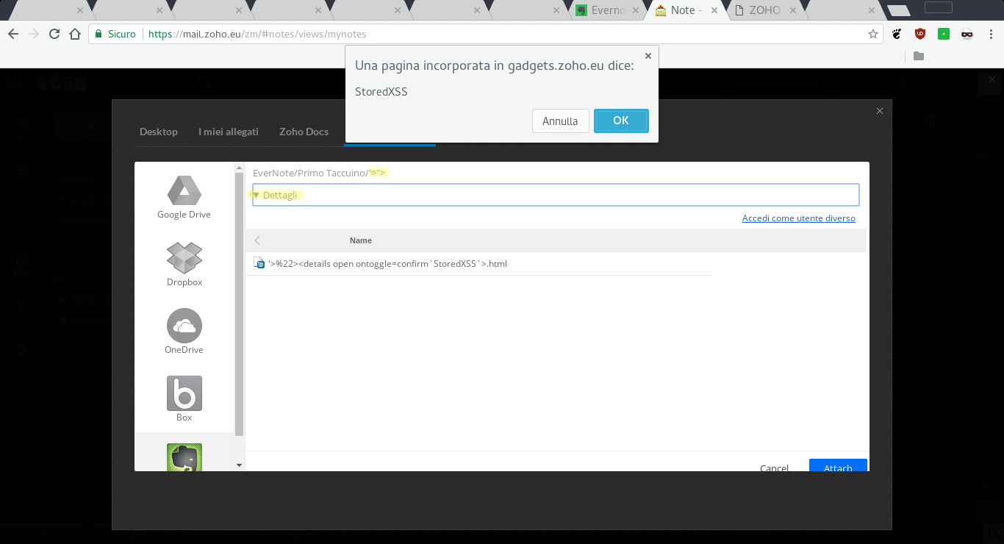This screenshot has height=544, width=1004.
Task: Select Google Drive in the attachment picker
Action: 184,195
